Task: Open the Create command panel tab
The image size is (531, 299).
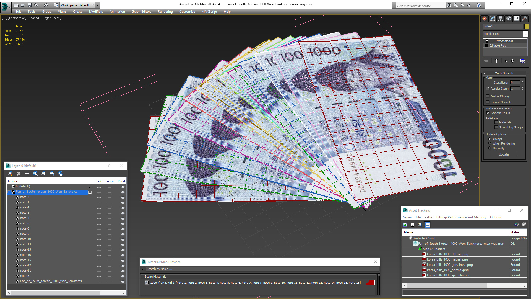Action: coord(485,19)
